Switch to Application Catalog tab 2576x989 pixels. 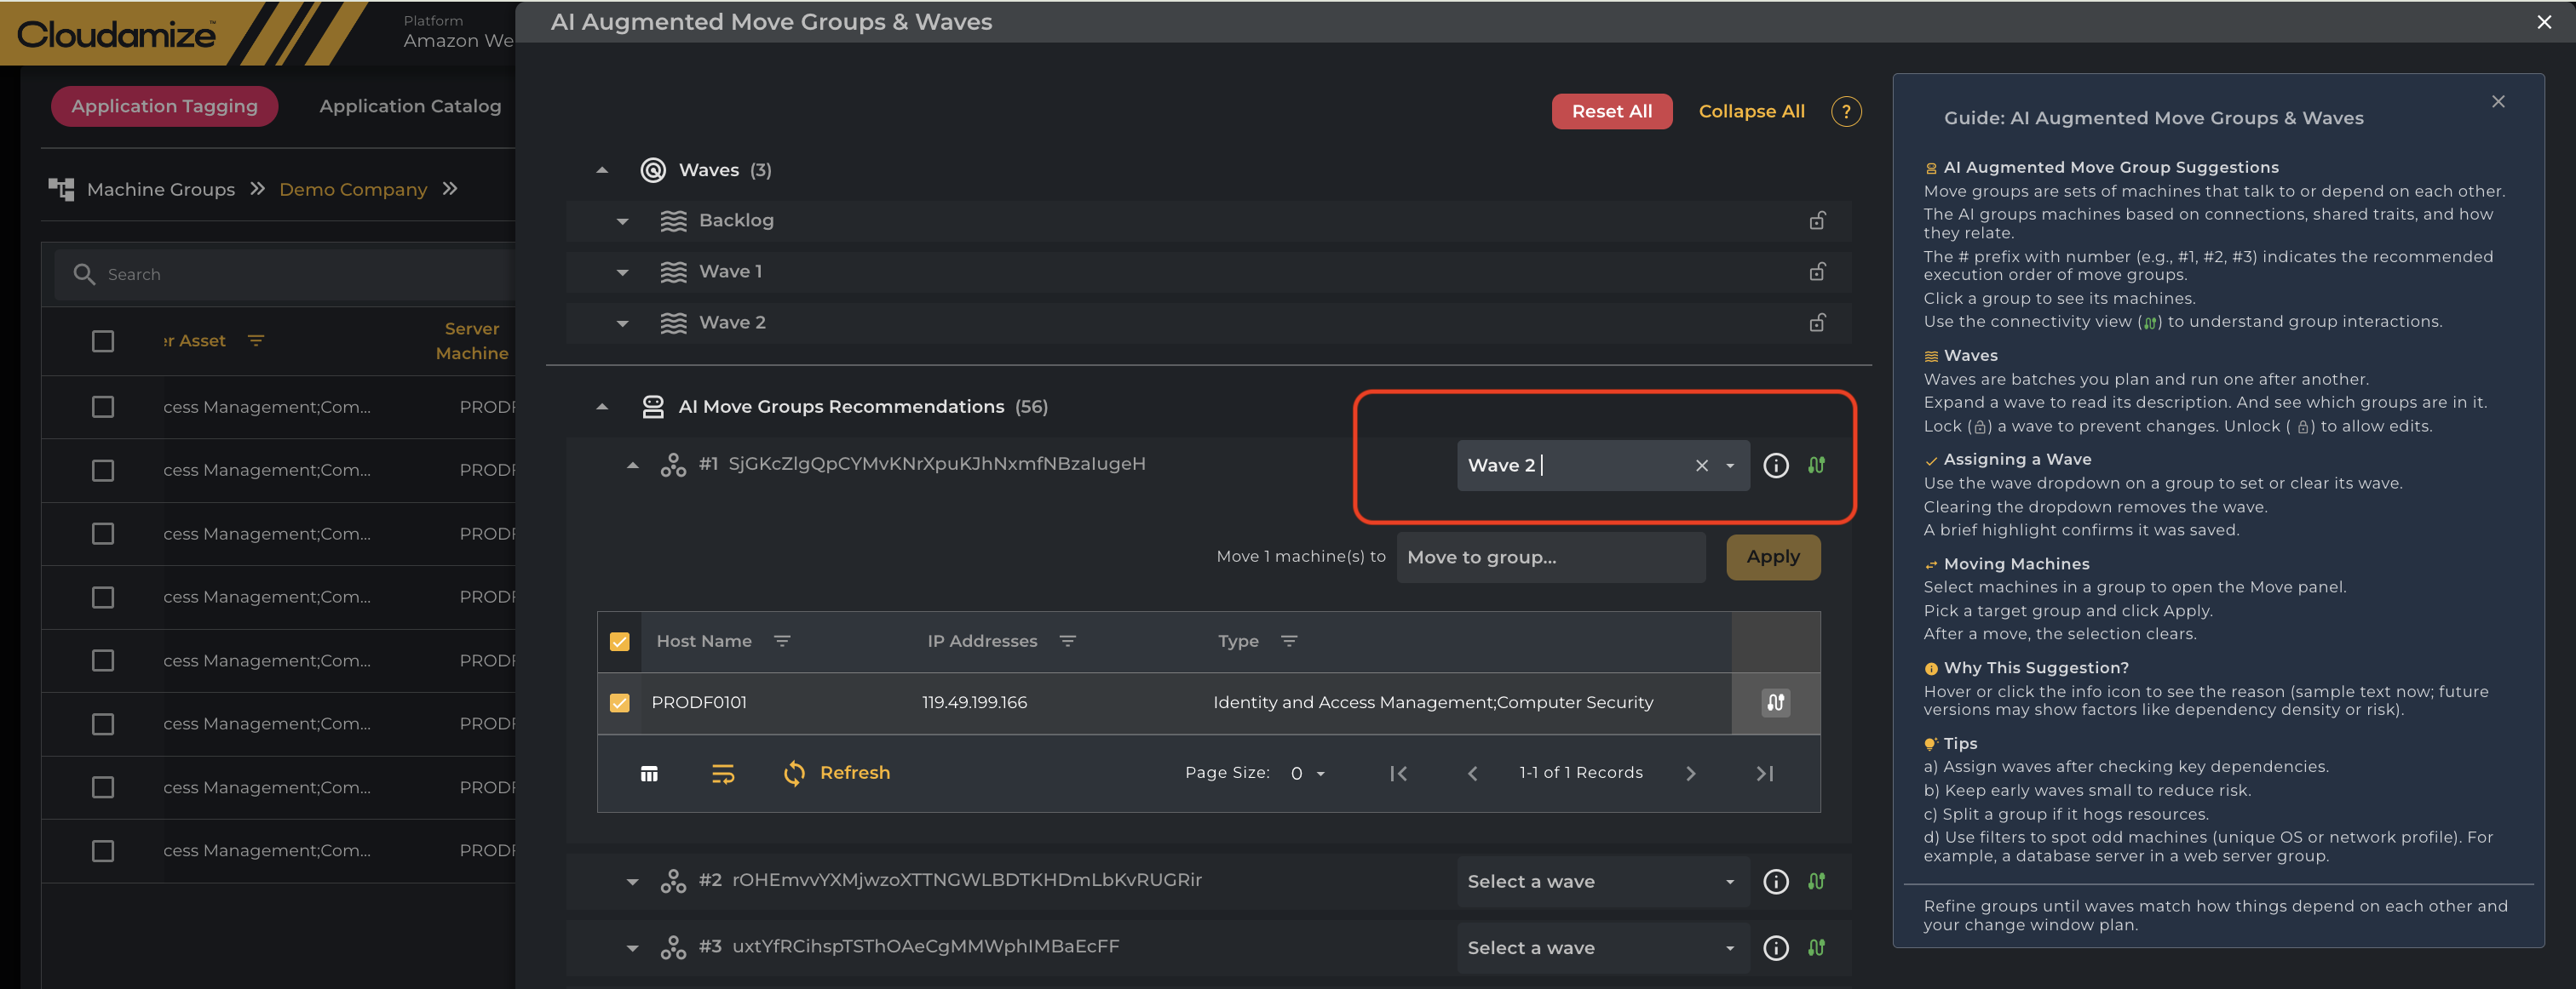point(410,106)
